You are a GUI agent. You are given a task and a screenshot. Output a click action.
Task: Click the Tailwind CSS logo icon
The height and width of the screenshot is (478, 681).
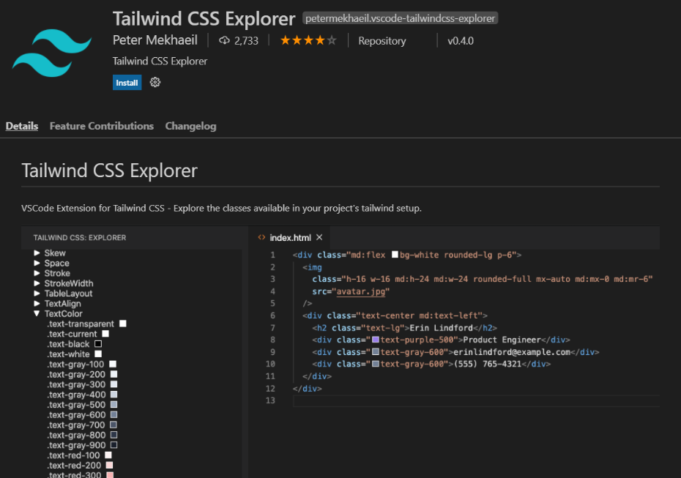52,53
